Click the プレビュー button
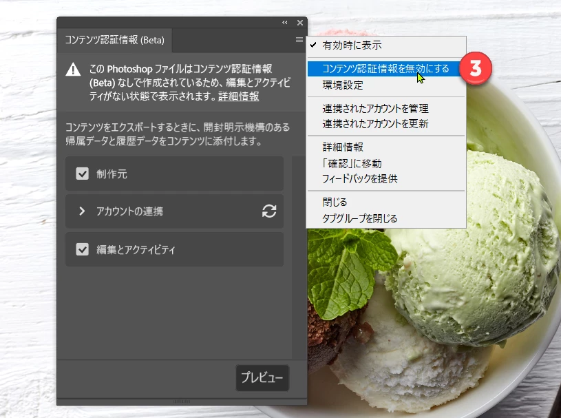 pyautogui.click(x=262, y=377)
